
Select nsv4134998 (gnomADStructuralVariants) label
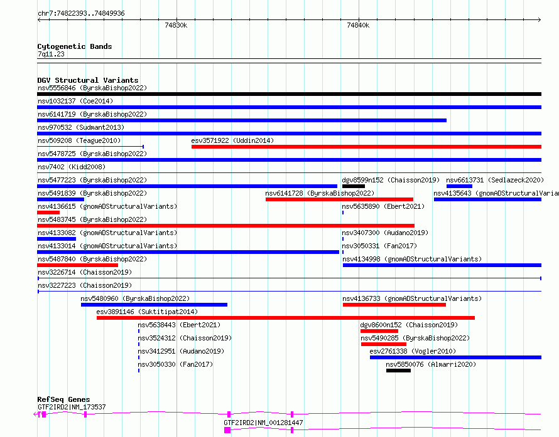point(412,259)
